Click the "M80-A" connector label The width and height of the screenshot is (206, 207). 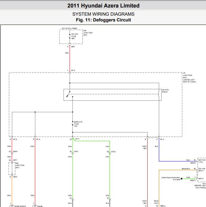[163, 206]
